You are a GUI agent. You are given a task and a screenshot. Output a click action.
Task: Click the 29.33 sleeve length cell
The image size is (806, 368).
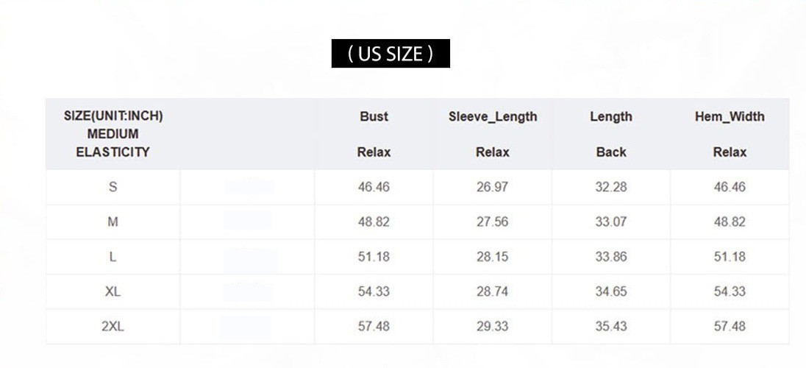493,326
